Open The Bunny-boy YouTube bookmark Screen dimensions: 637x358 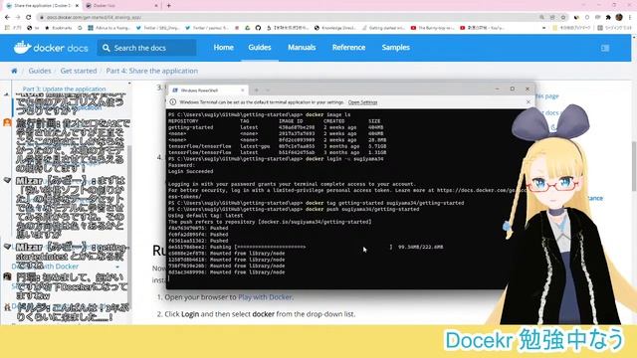432,28
